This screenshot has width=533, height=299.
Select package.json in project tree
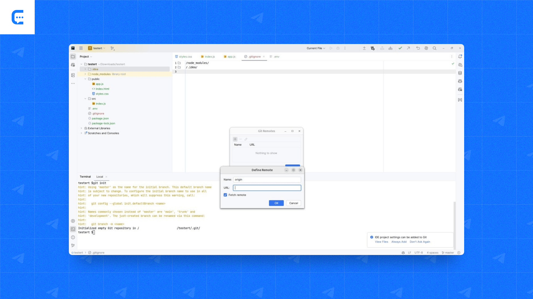[100, 118]
